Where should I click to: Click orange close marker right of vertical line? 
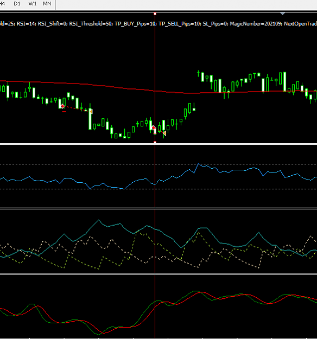(164, 133)
